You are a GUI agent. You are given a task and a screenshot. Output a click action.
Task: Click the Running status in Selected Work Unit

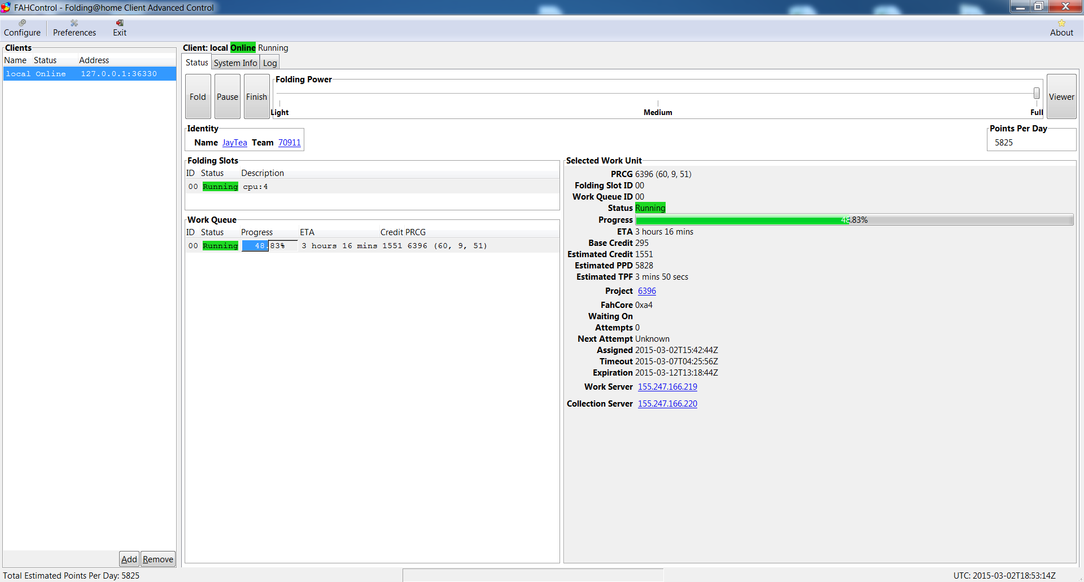click(650, 208)
